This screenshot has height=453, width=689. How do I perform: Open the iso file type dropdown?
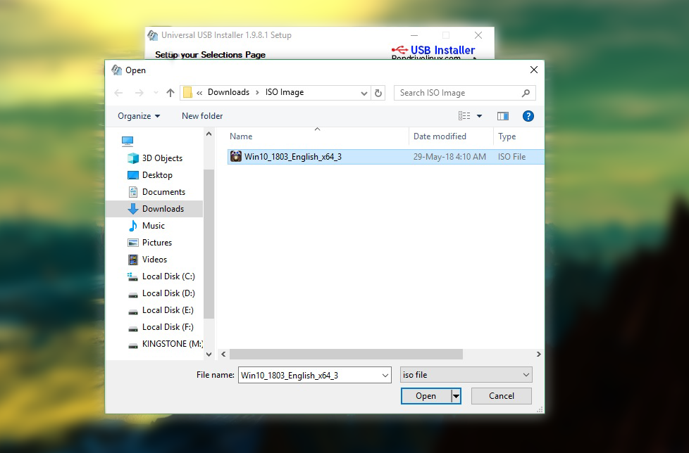click(466, 375)
